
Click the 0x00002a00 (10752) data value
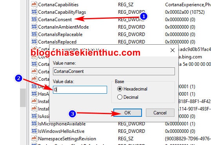pyautogui.click(x=185, y=12)
